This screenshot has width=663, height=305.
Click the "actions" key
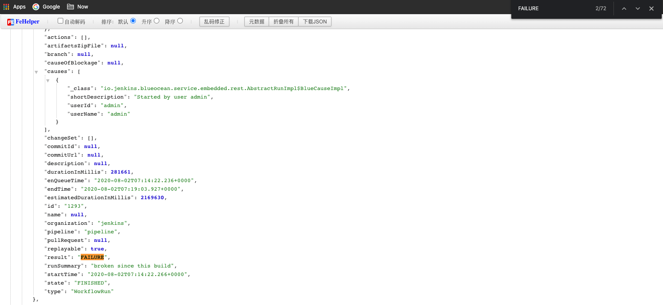pyautogui.click(x=59, y=37)
